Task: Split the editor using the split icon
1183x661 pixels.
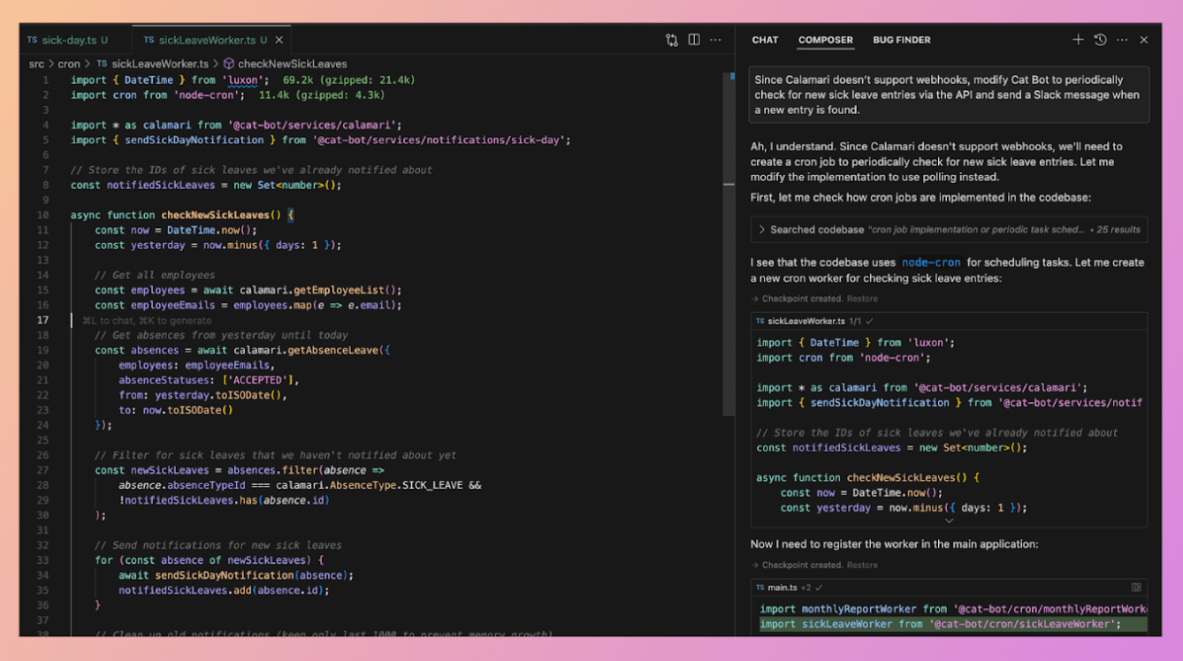Action: point(693,39)
